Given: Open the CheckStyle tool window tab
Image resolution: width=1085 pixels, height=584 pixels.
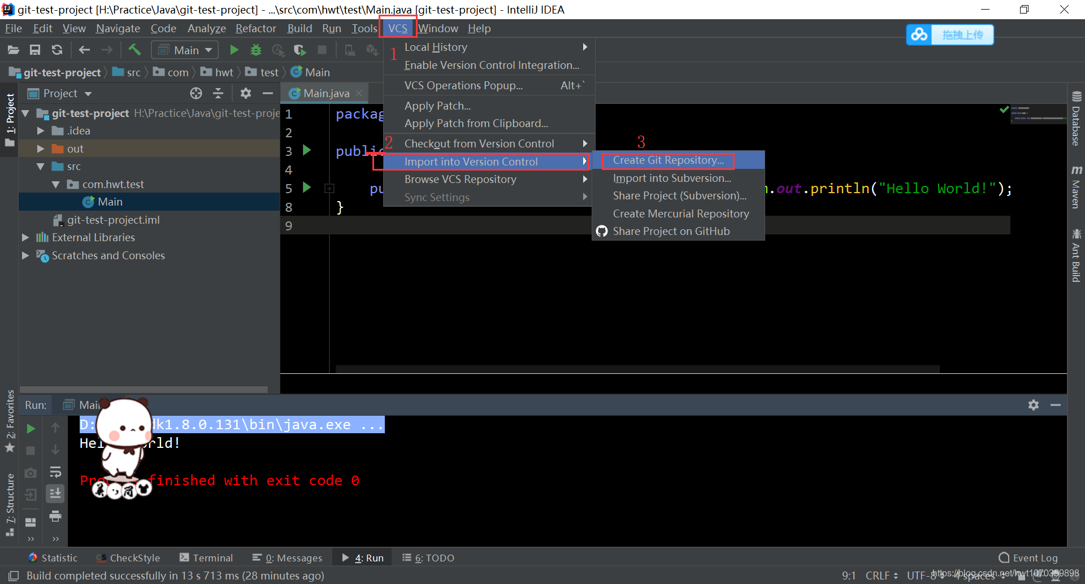Looking at the screenshot, I should click(128, 558).
